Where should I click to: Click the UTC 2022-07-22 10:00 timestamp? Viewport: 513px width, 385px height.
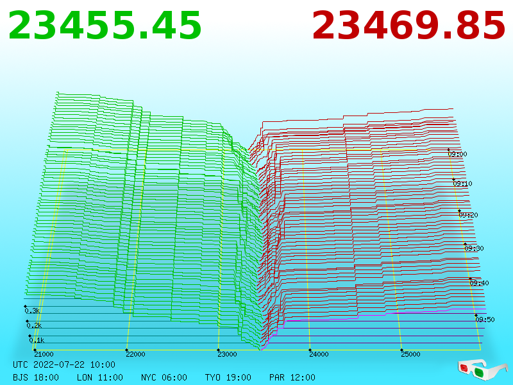(64, 364)
